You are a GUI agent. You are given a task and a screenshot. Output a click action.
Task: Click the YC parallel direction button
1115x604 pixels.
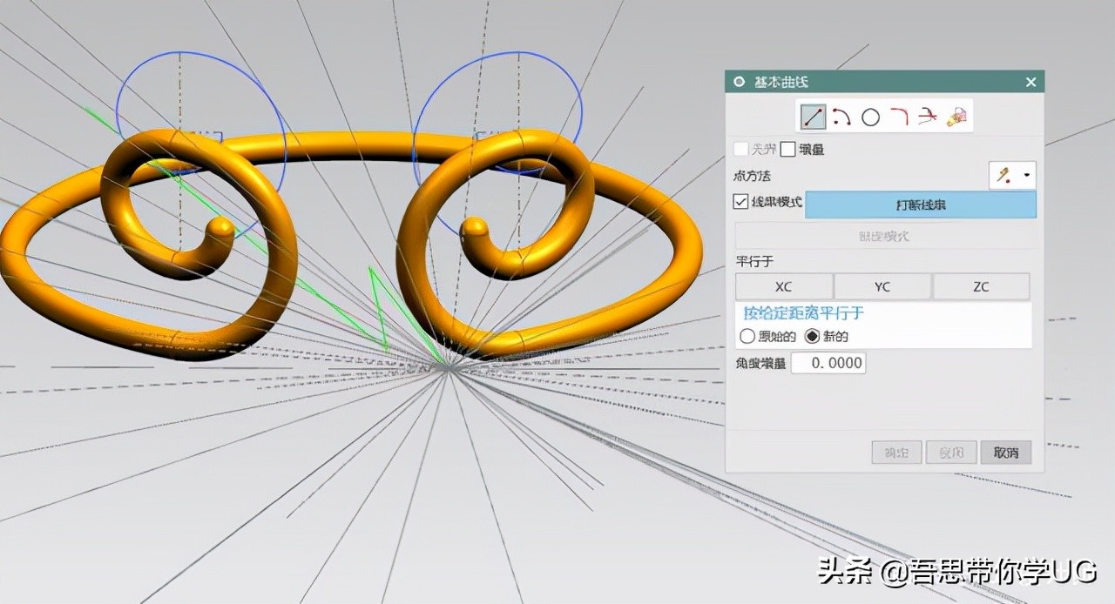[x=882, y=286]
